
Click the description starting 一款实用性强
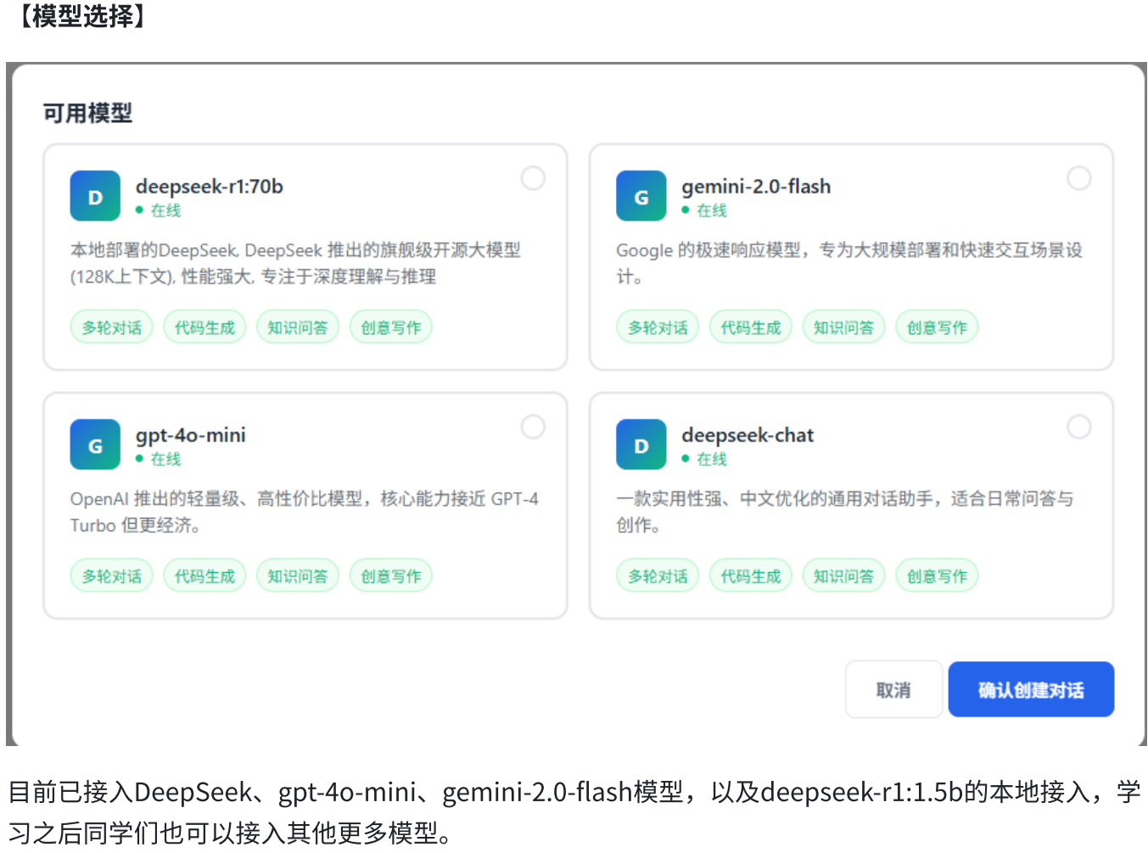click(845, 512)
